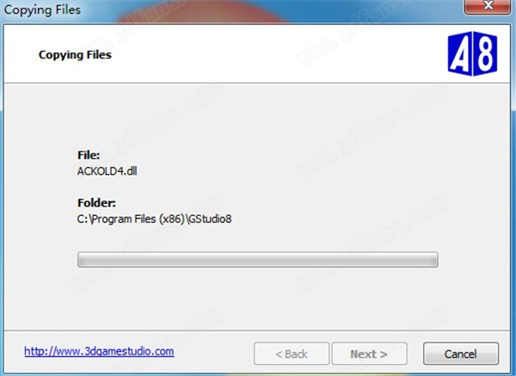Click the gray area below the progress bar
Image resolution: width=516 pixels, height=376 pixels.
coord(256,298)
